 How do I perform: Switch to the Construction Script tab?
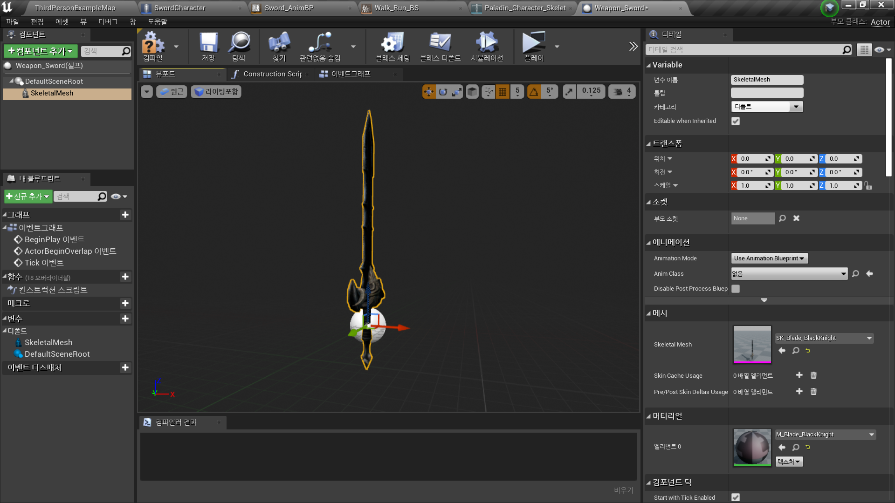tap(270, 74)
